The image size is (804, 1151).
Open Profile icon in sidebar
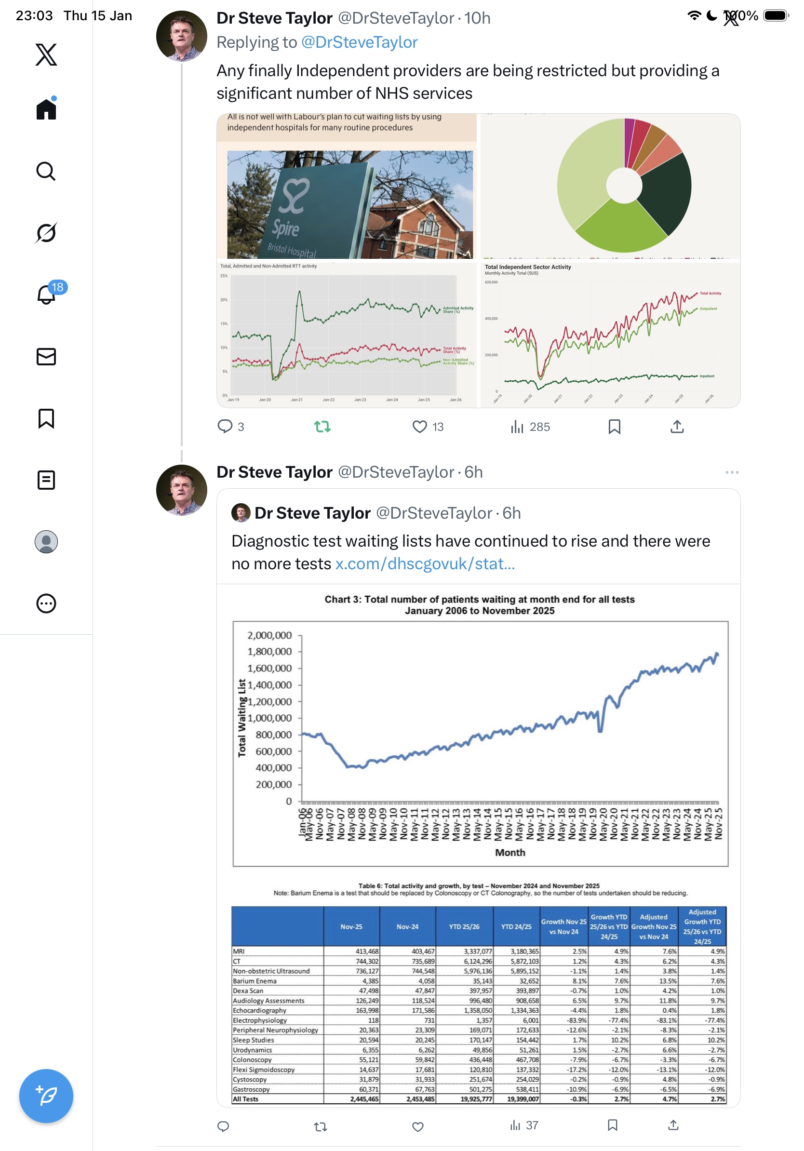46,541
